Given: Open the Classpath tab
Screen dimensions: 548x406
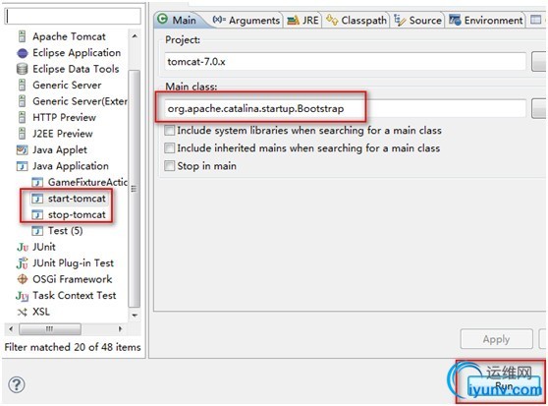Looking at the screenshot, I should [x=356, y=21].
